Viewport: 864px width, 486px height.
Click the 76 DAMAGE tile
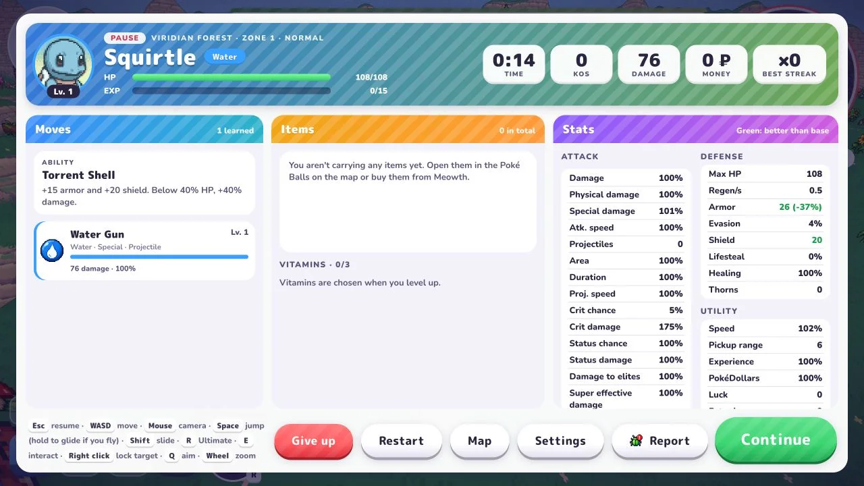(649, 65)
